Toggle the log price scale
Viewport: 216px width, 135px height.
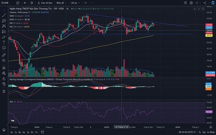coord(204,132)
